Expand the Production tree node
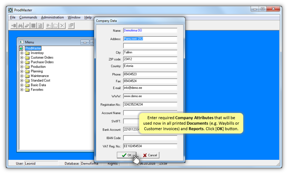 click(x=22, y=67)
